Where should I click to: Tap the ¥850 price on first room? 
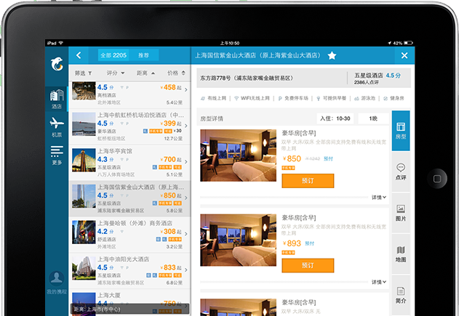pos(292,159)
